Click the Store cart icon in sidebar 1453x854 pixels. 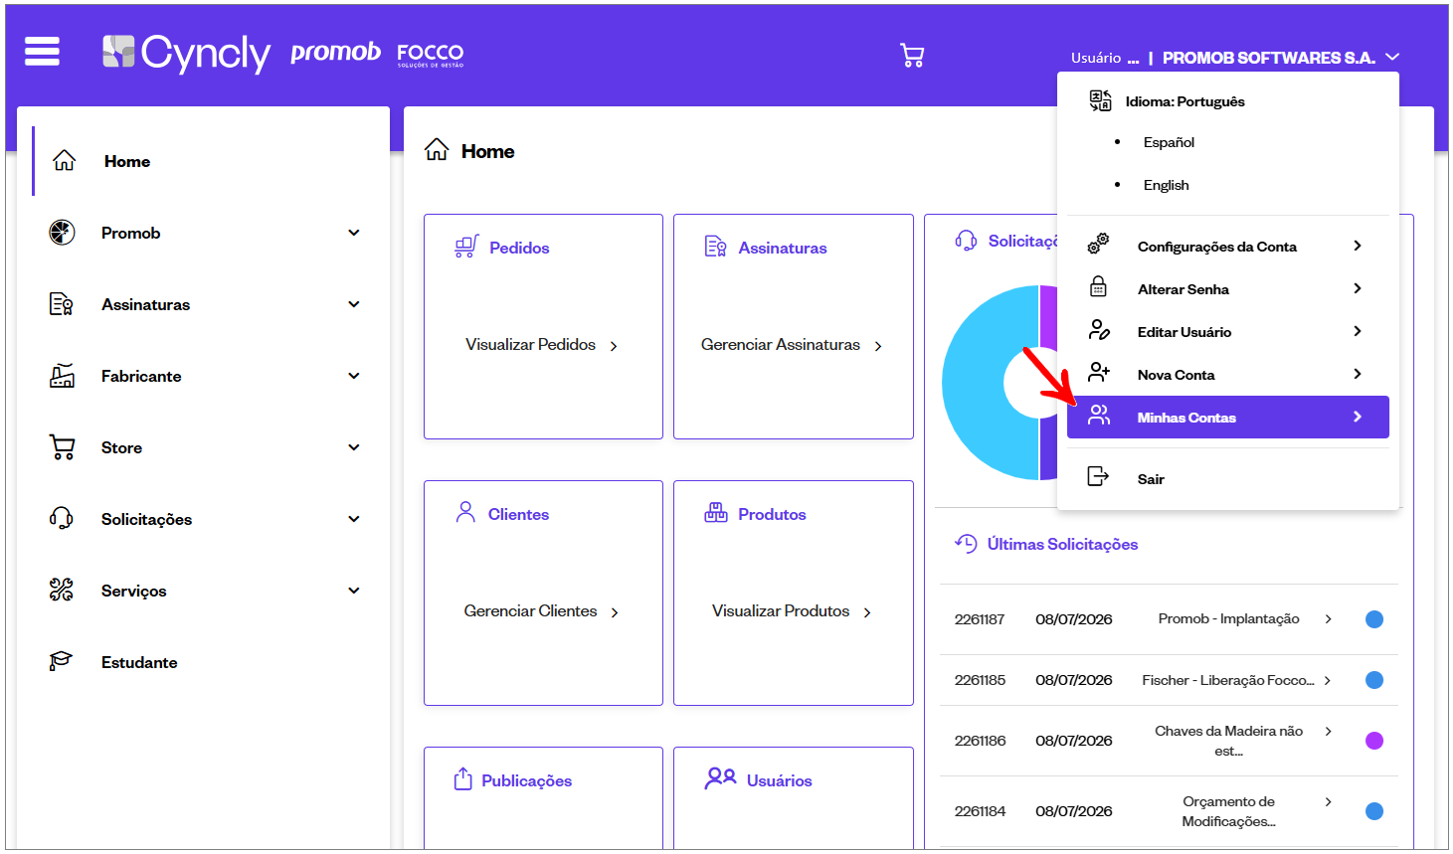click(62, 447)
